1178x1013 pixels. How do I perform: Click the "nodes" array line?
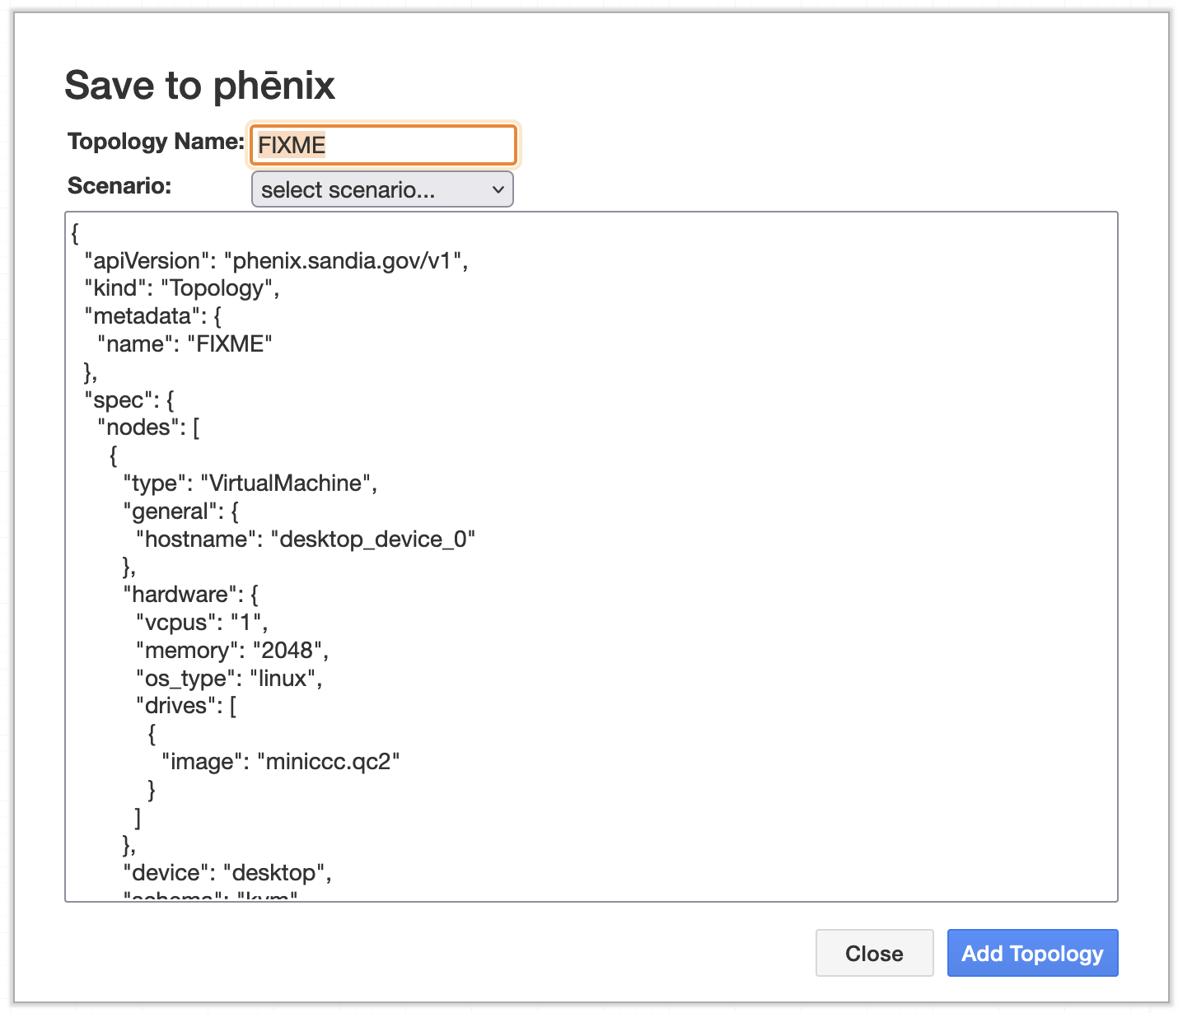(148, 427)
